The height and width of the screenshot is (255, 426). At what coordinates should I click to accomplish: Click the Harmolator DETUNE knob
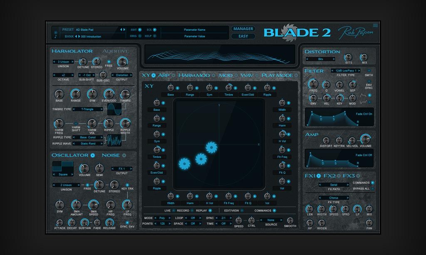83,61
